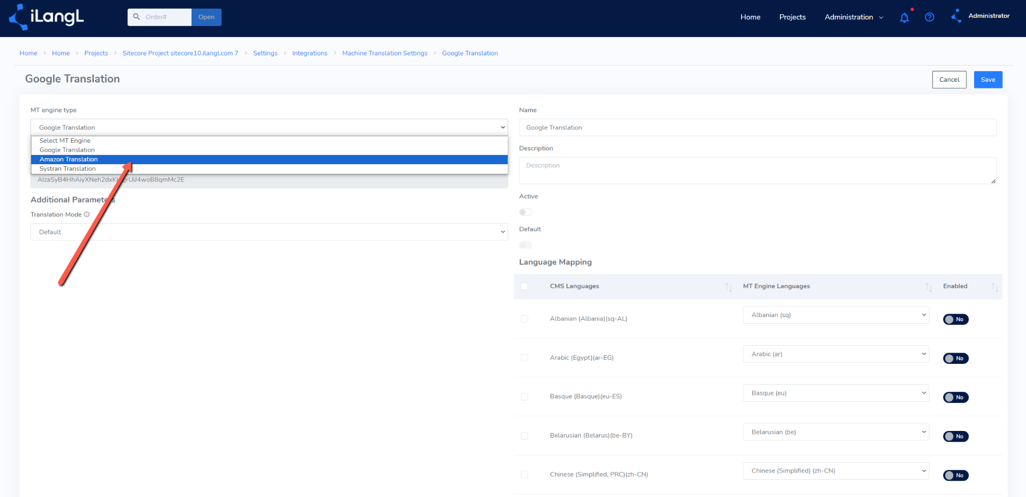Click the Albanian (Albania)(sq-AL) label
This screenshot has height=497, width=1026.
tap(588, 319)
